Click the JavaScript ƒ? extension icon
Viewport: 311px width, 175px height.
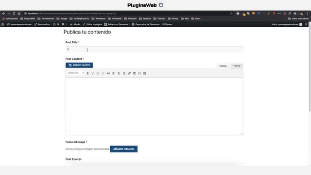[290, 14]
